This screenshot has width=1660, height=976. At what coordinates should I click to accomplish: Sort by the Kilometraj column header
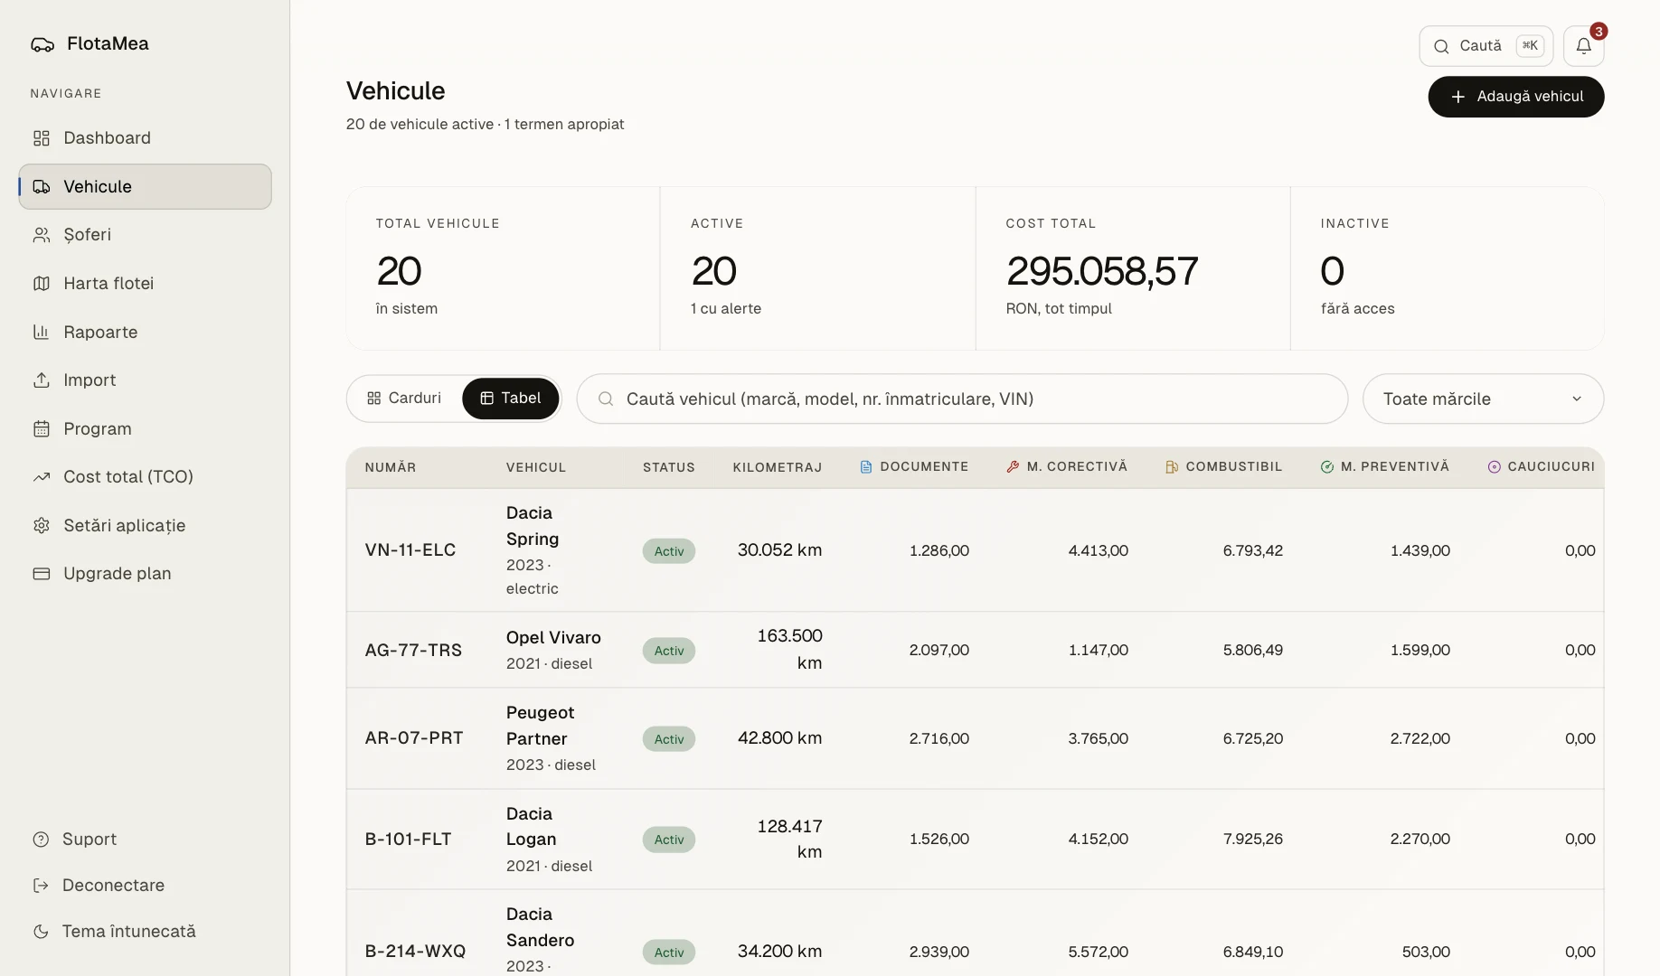click(x=778, y=467)
